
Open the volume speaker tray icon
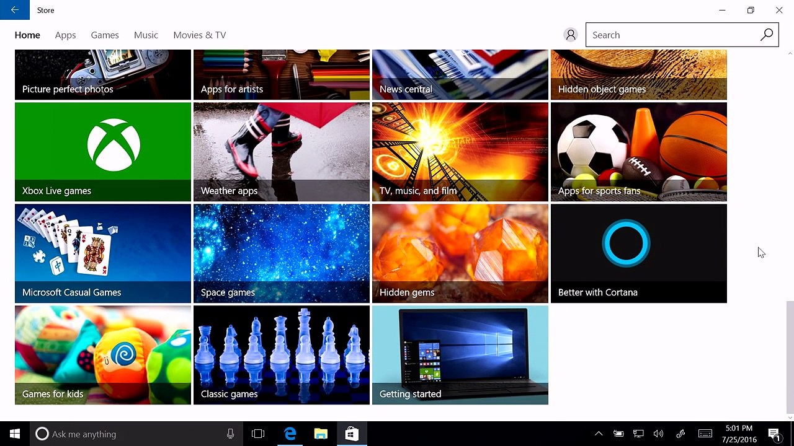point(658,434)
